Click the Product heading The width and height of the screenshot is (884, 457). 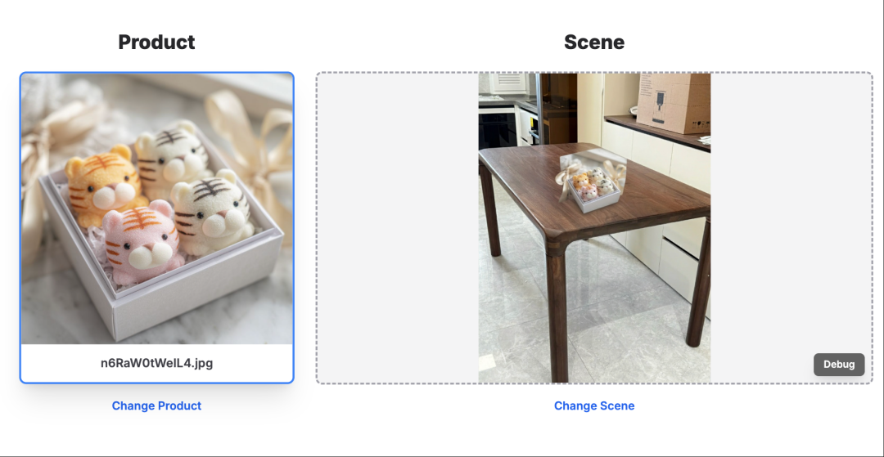click(156, 43)
